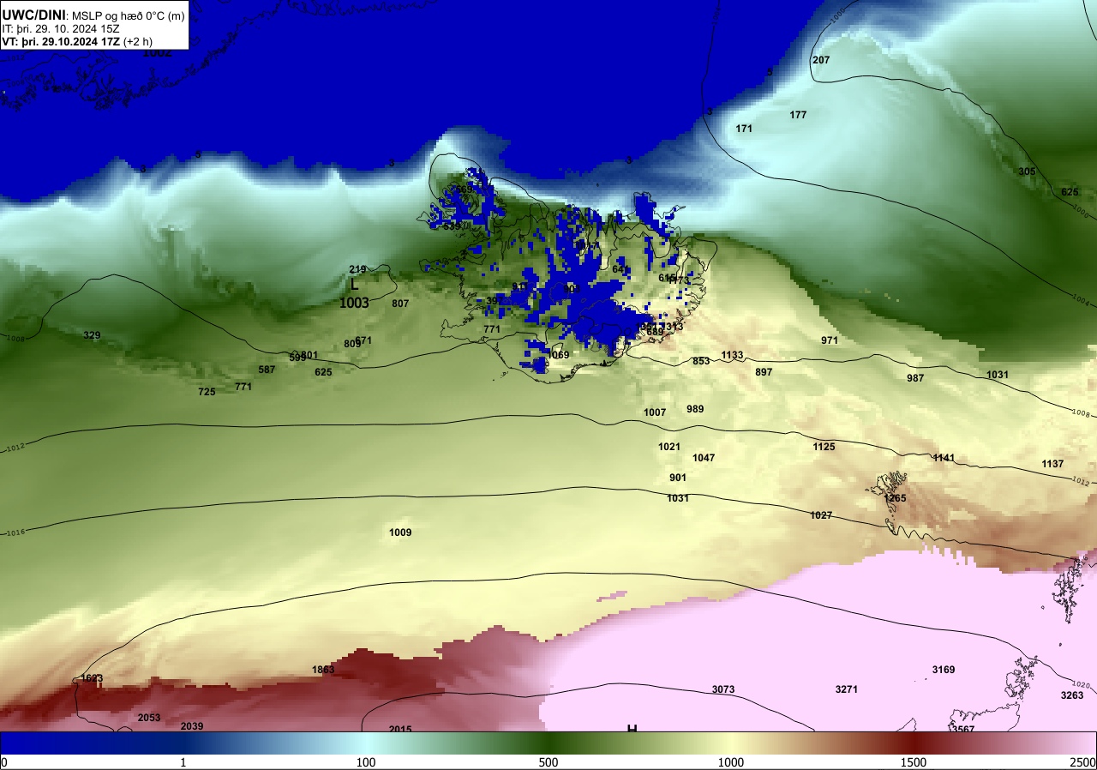This screenshot has width=1097, height=770.
Task: Click the 1000 tick on the colour scale
Action: tap(730, 762)
